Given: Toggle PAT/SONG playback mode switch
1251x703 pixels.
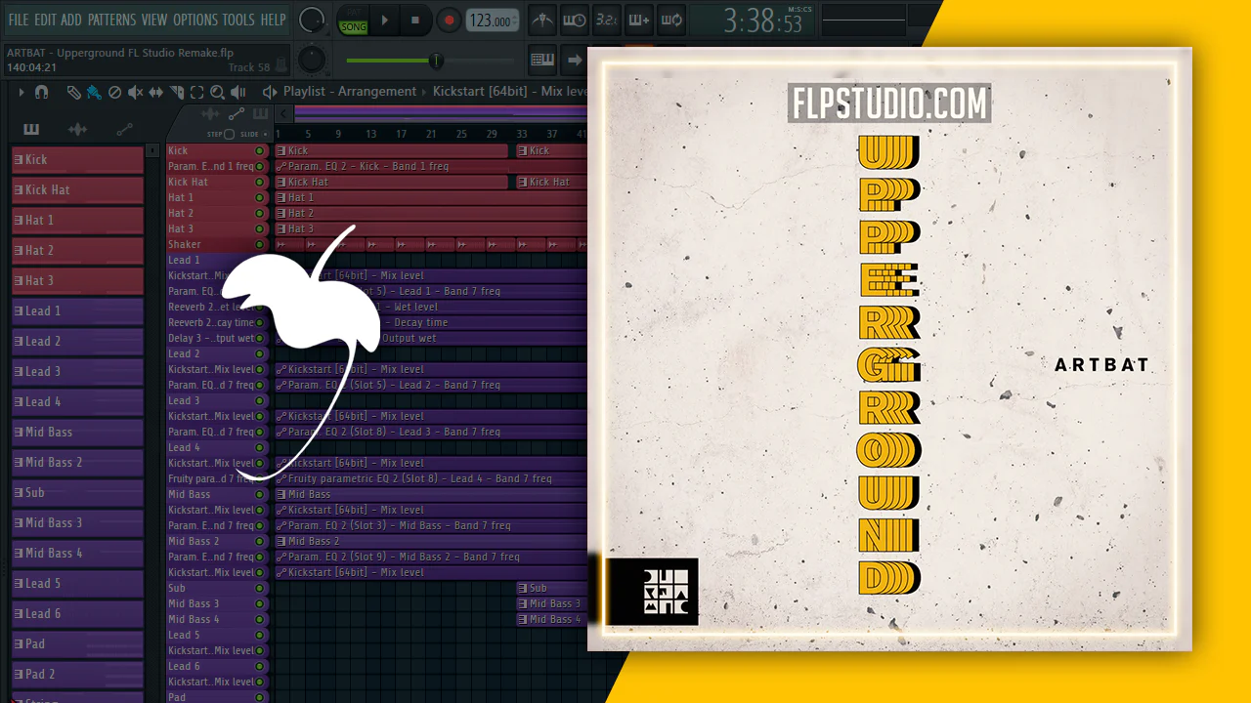Looking at the screenshot, I should 352,21.
